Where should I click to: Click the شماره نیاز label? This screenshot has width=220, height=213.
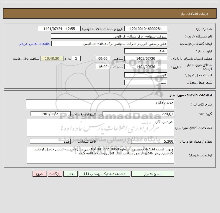(204, 29)
